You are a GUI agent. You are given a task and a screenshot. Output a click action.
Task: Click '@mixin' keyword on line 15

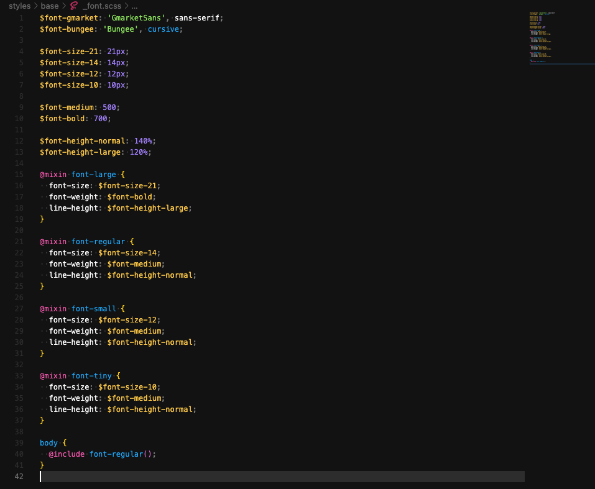[x=53, y=175]
